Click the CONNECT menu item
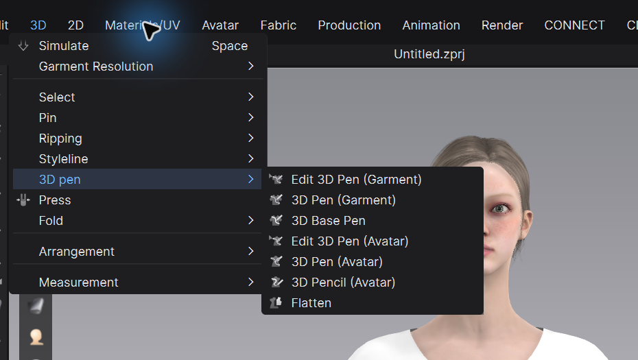This screenshot has height=360, width=638. point(574,25)
